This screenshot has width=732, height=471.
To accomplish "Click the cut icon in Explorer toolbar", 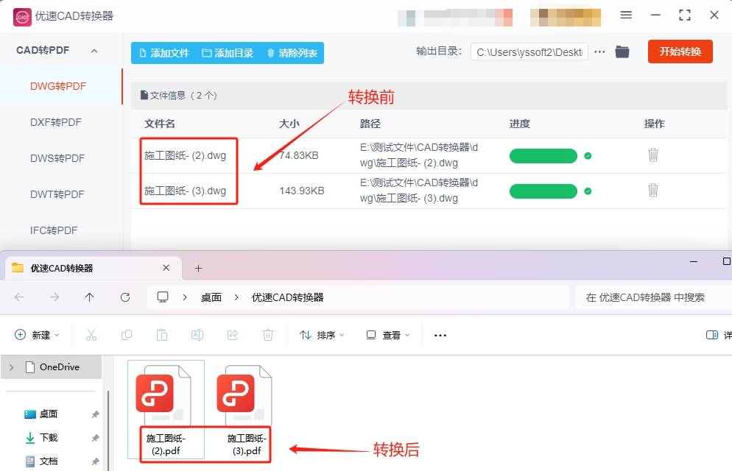I will [91, 335].
